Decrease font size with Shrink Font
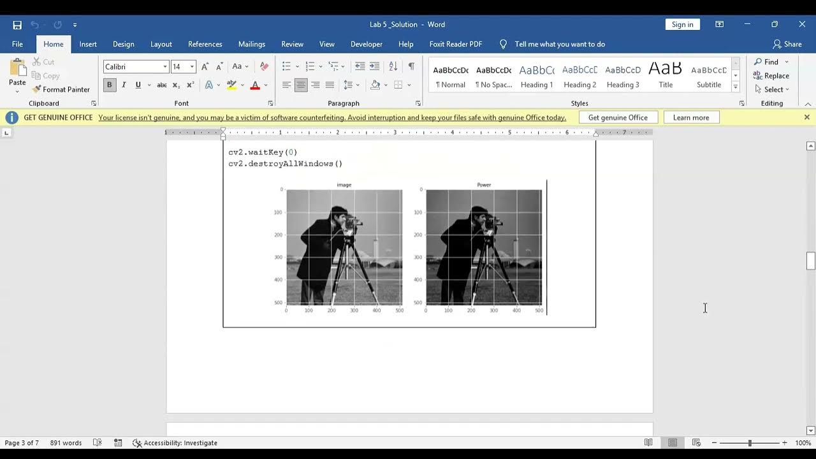This screenshot has width=816, height=459. 219,66
